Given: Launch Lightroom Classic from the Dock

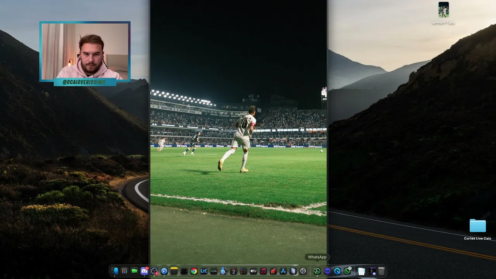Looking at the screenshot, I should (x=204, y=271).
